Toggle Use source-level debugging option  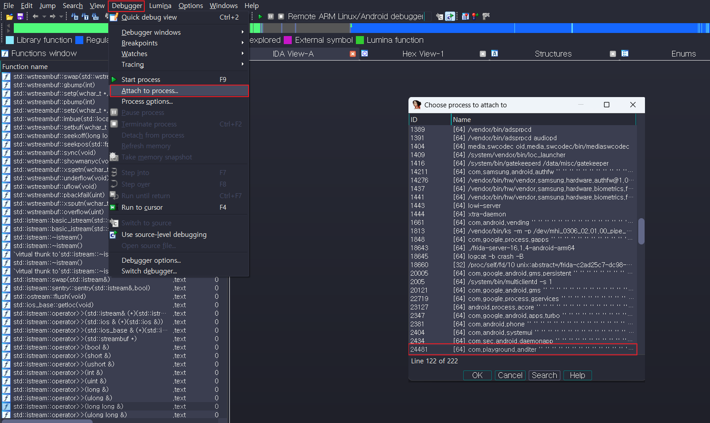point(164,235)
